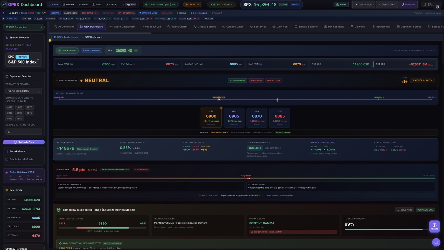Screen dimensions: 444x250
Task: Open the Spread Scanner
Action: point(306,27)
